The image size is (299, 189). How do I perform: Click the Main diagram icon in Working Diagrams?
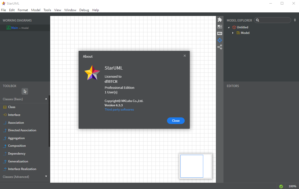[x=8, y=28]
